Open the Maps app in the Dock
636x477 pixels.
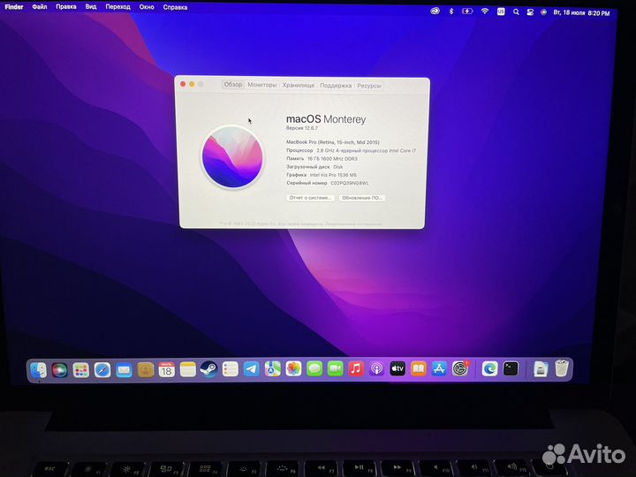(273, 369)
